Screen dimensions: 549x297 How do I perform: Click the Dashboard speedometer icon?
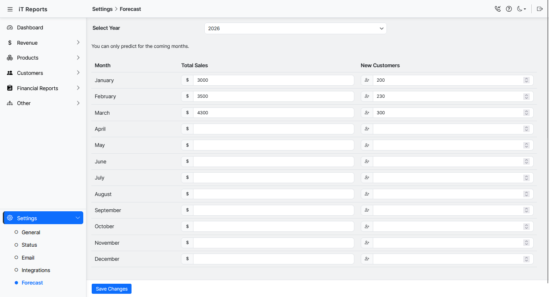(x=10, y=28)
